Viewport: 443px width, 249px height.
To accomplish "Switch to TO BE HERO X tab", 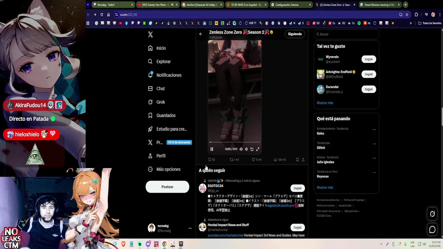I will tap(247, 5).
